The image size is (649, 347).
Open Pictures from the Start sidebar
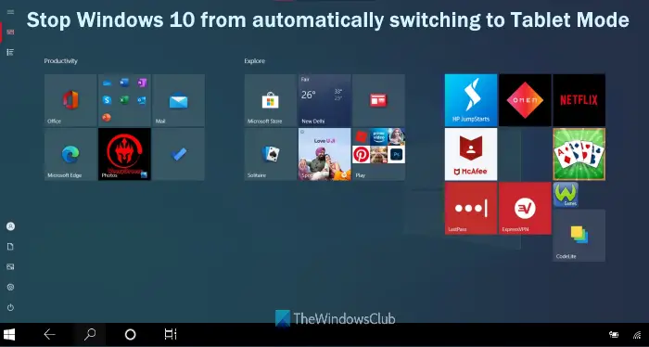[10, 266]
